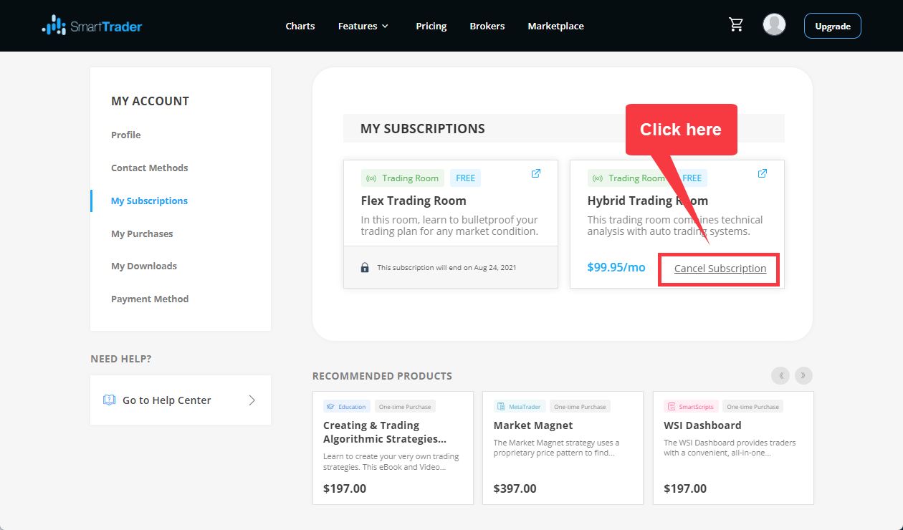Expand Go to Help Center chevron
Screen dimensions: 903x530
click(252, 400)
